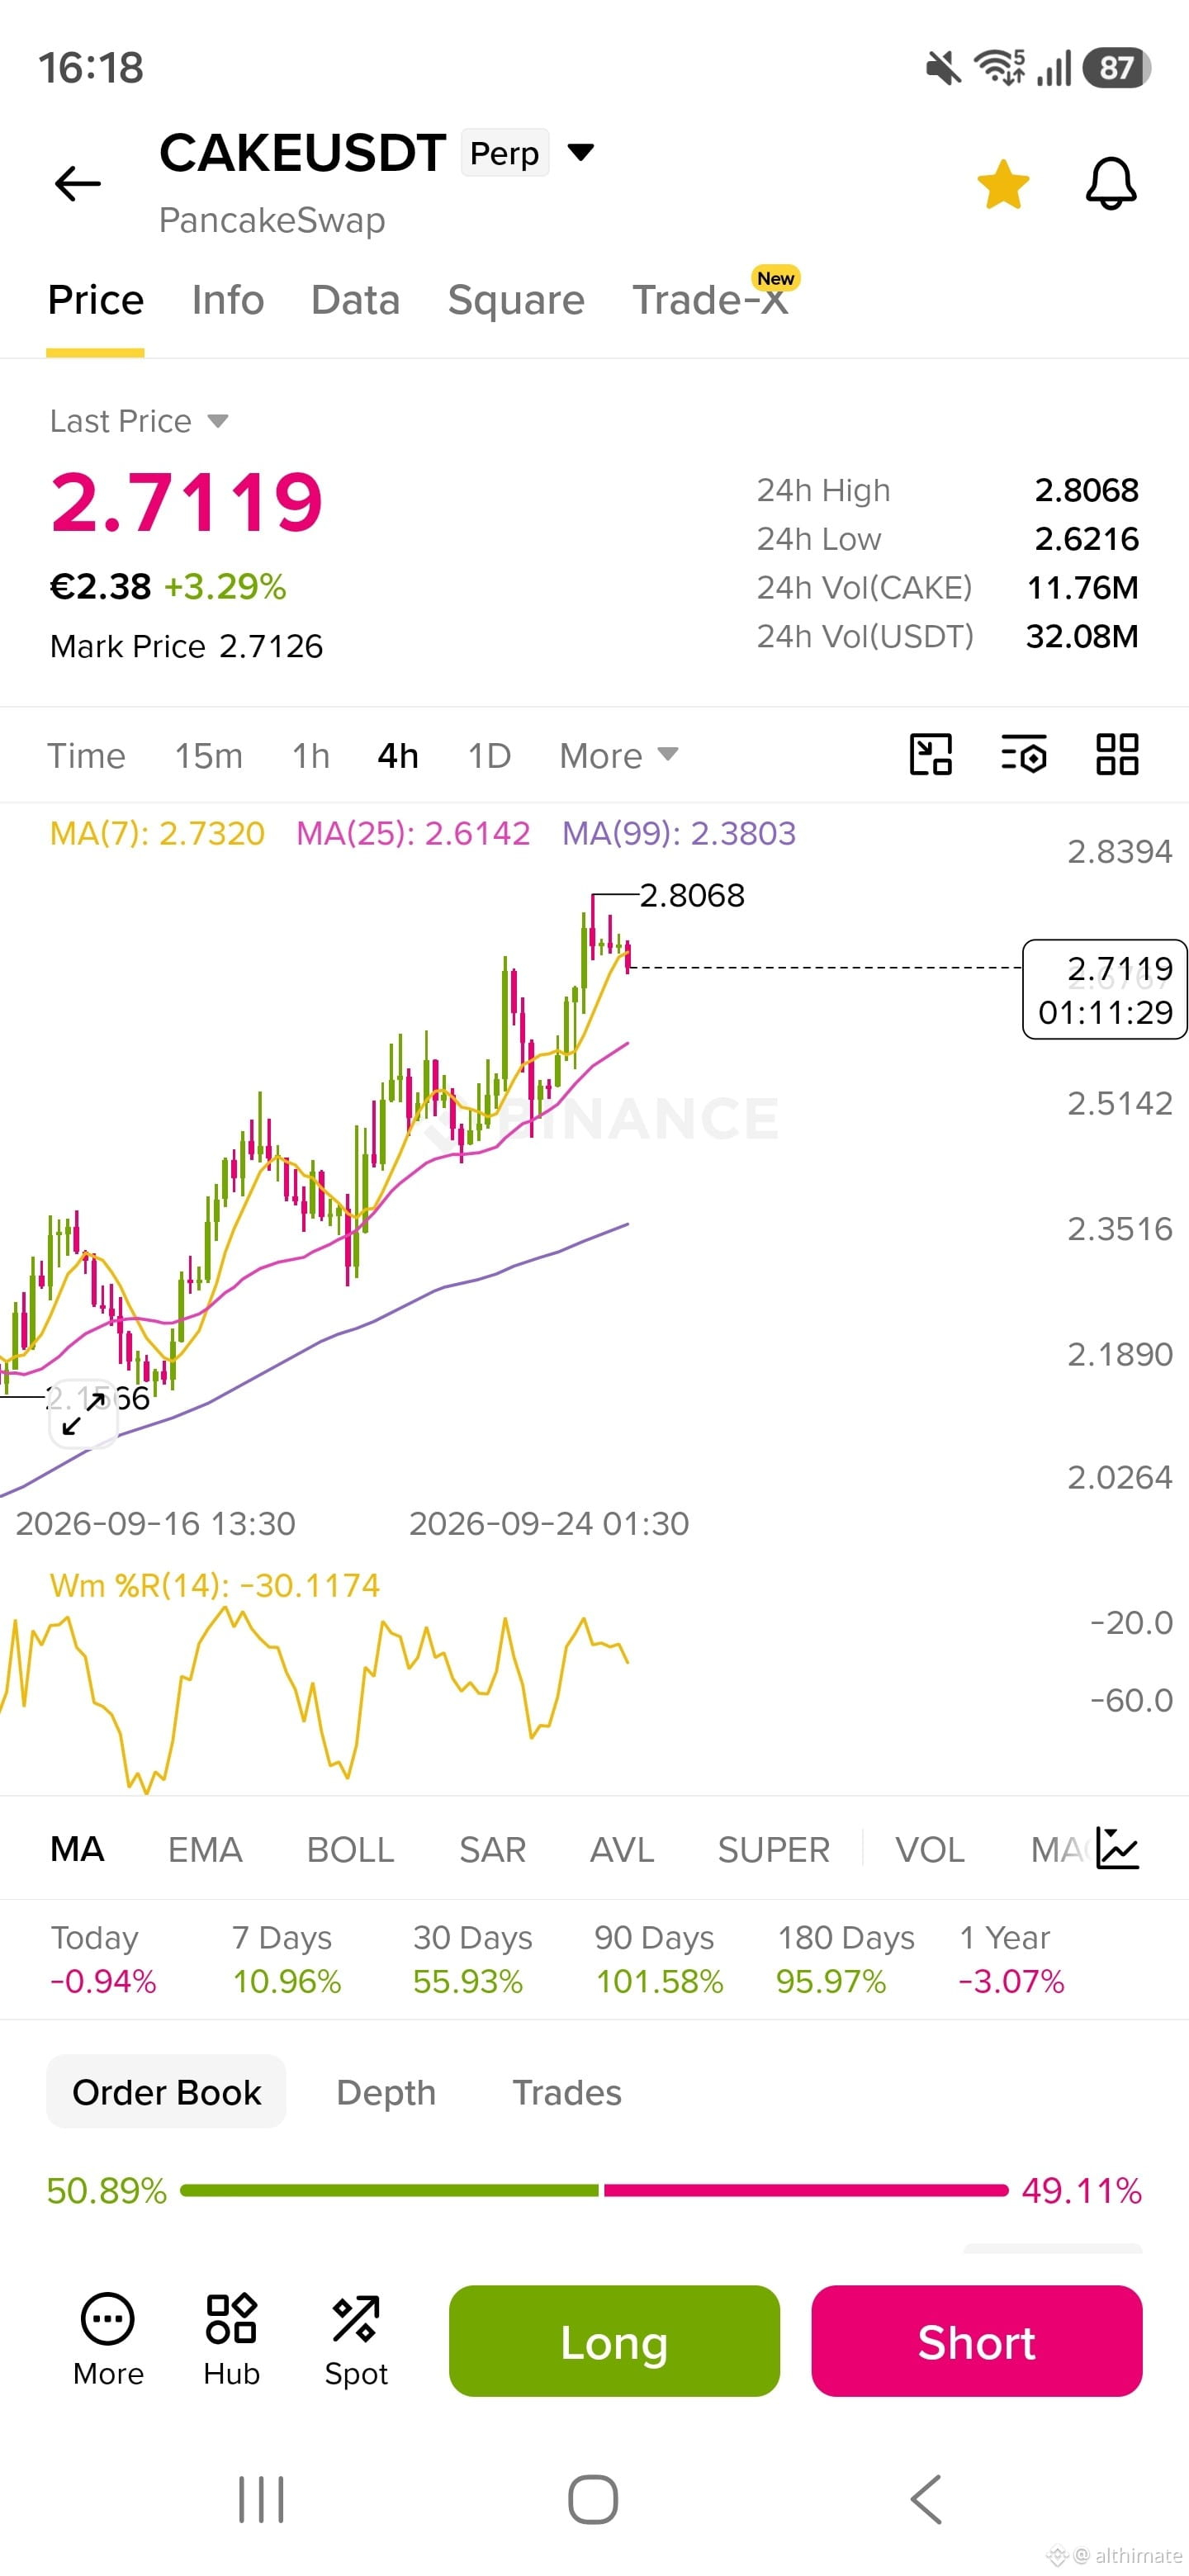
Task: Click the buy/sell ratio bar
Action: pos(594,2190)
